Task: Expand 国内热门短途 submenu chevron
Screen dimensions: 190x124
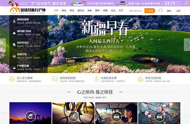Action: tap(43, 33)
